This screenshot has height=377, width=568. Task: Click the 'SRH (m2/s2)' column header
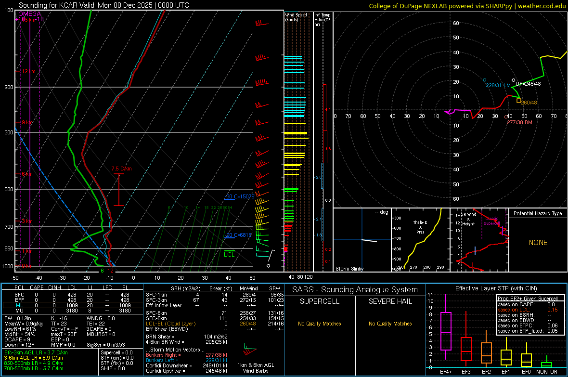[x=185, y=288]
